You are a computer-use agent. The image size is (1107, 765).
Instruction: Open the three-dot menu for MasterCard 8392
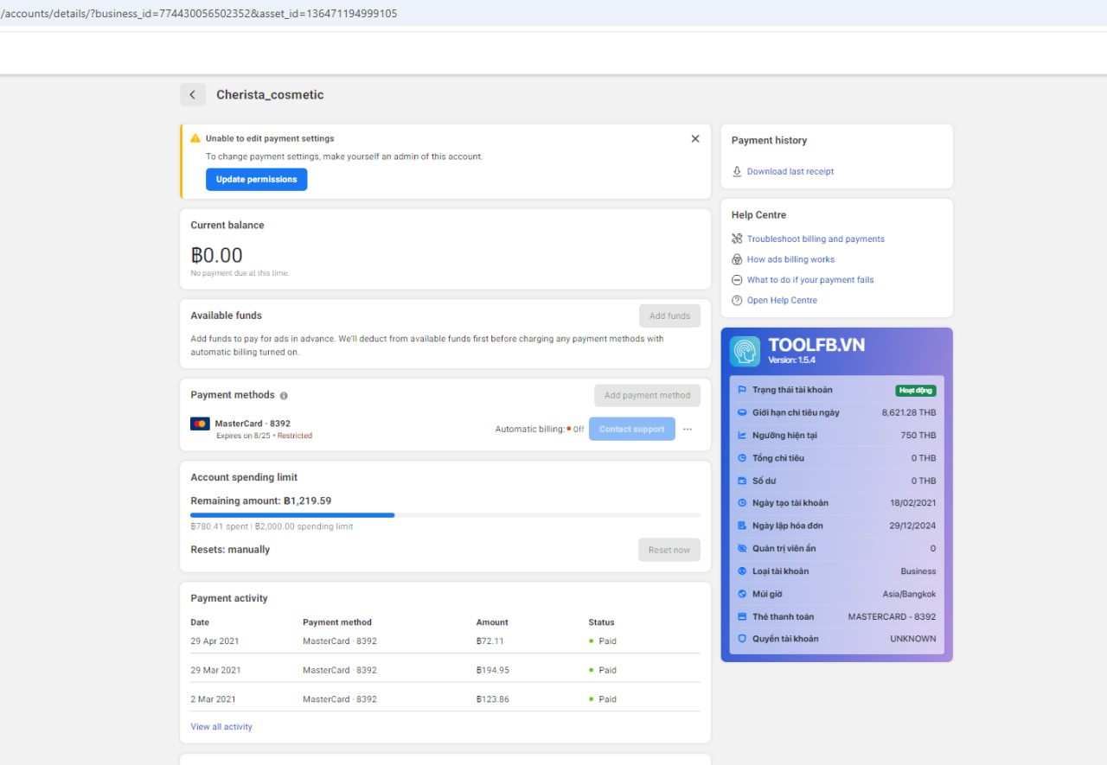(688, 429)
